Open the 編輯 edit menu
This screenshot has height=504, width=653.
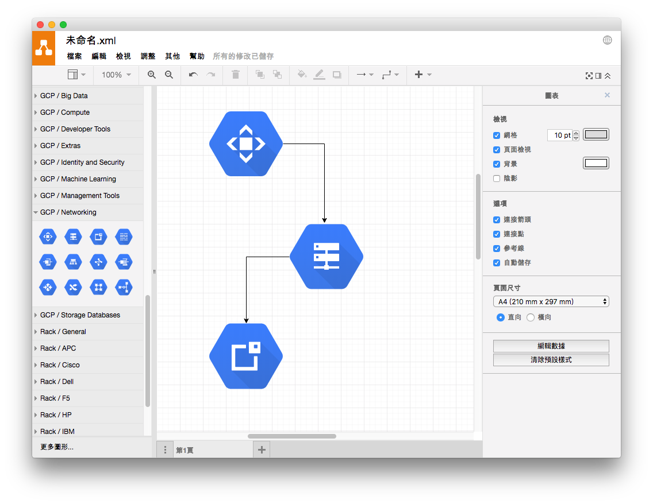click(99, 56)
